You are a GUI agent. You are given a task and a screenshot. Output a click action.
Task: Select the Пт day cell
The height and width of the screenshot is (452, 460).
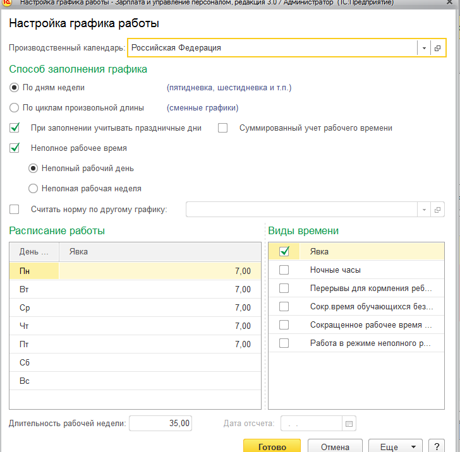[x=34, y=344]
